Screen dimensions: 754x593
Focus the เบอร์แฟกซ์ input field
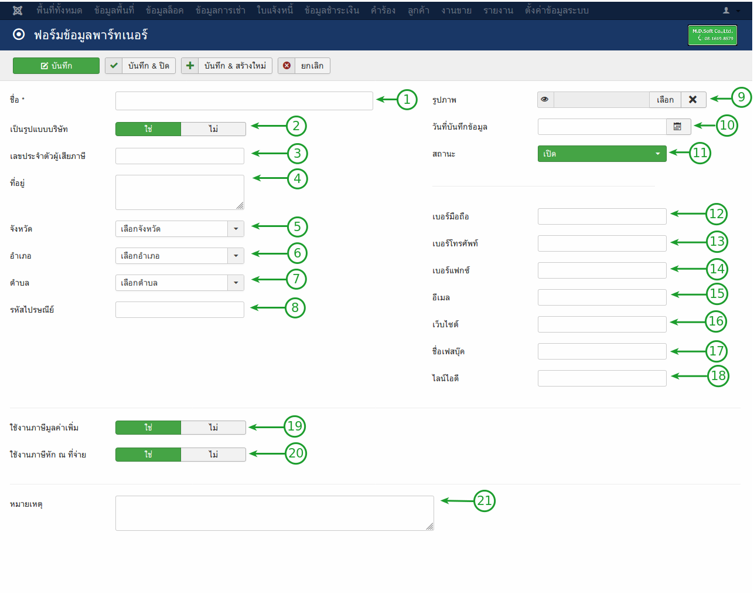[x=602, y=270]
